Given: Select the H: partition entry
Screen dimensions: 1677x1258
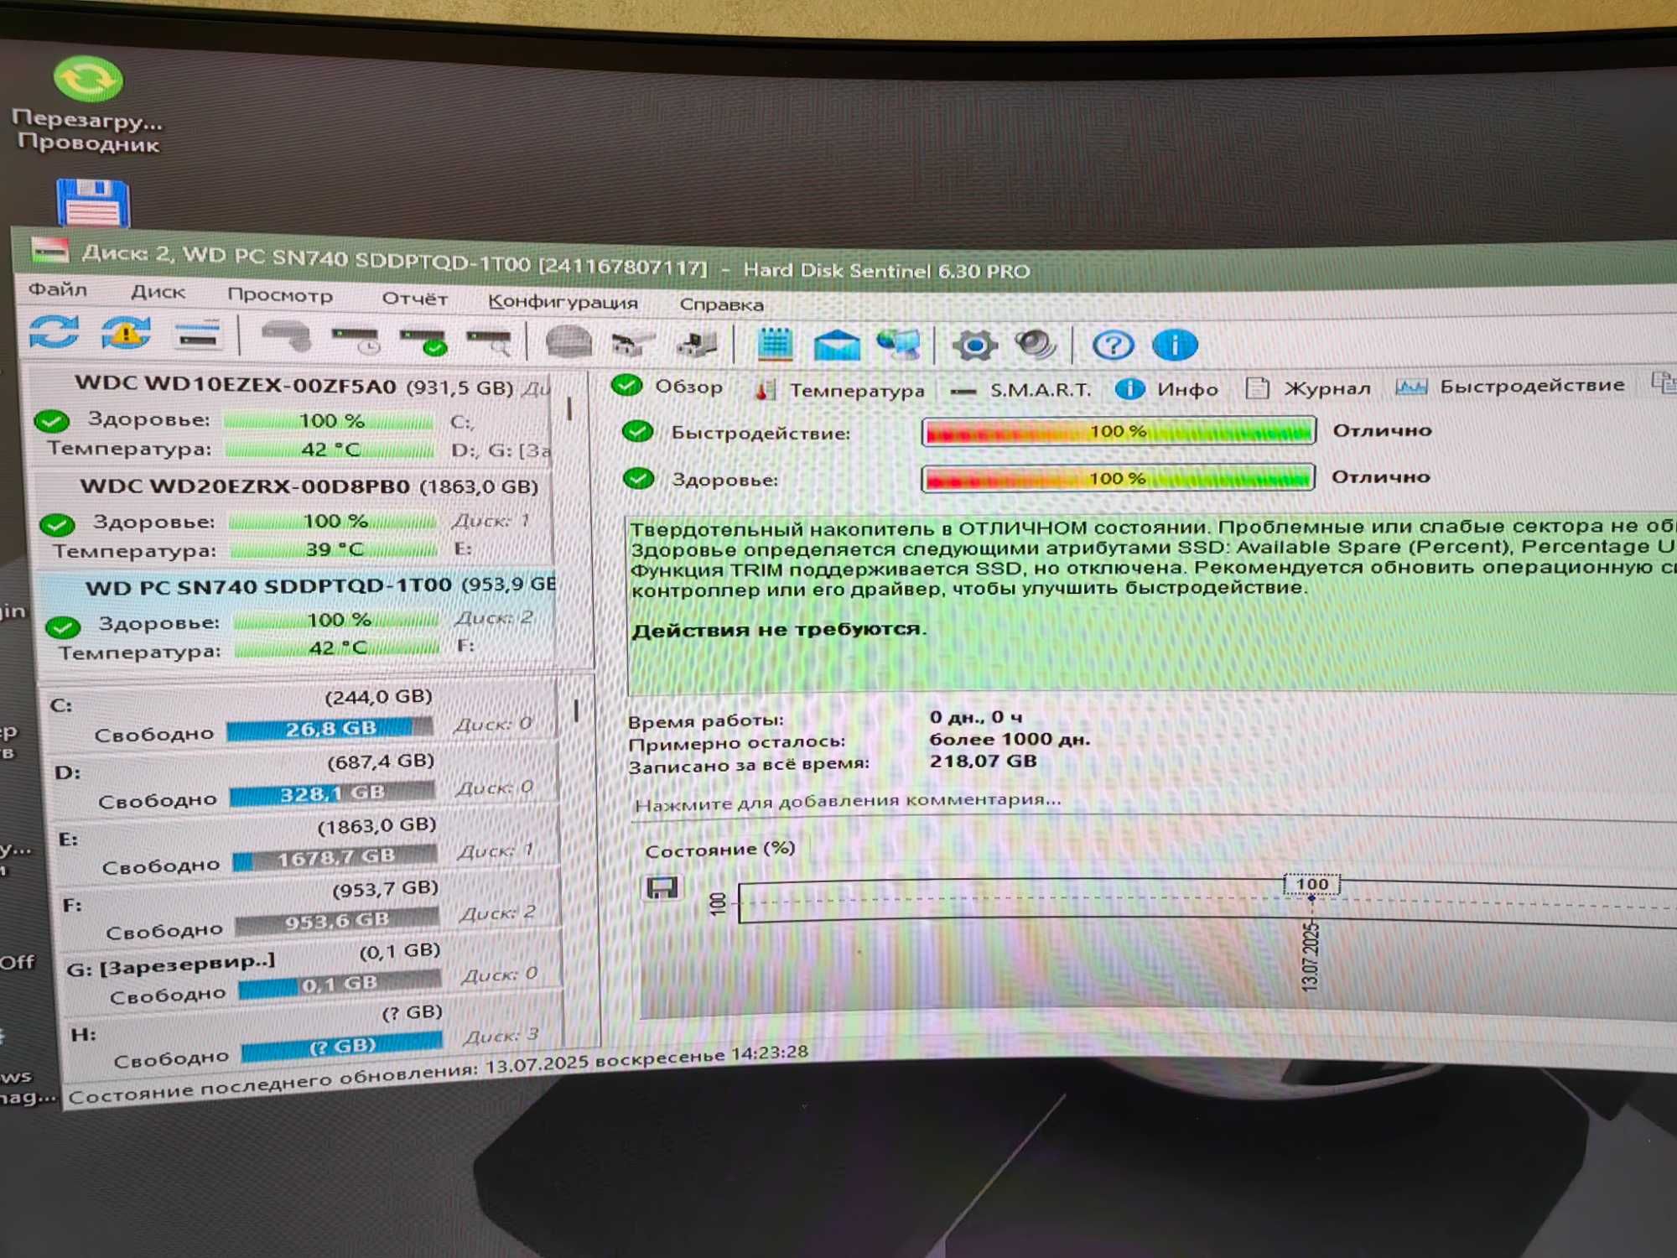Looking at the screenshot, I should point(310,1035).
